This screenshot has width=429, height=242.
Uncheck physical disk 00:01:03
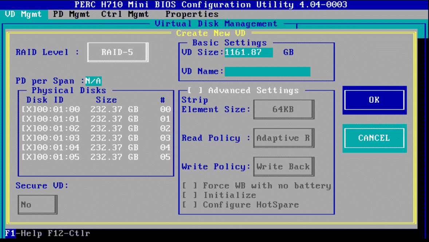(x=28, y=138)
